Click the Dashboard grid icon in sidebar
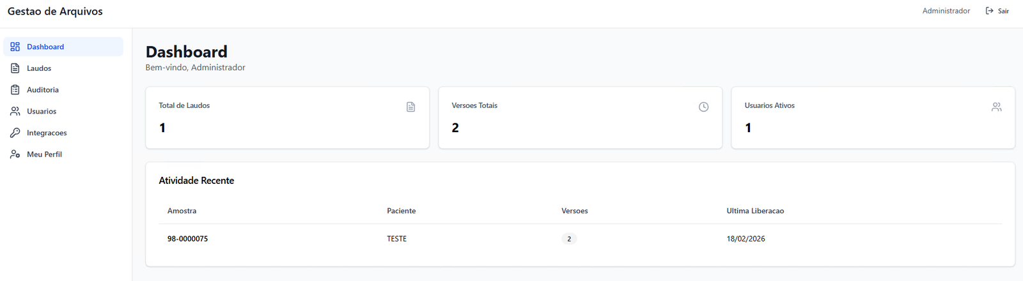The image size is (1023, 281). 15,47
